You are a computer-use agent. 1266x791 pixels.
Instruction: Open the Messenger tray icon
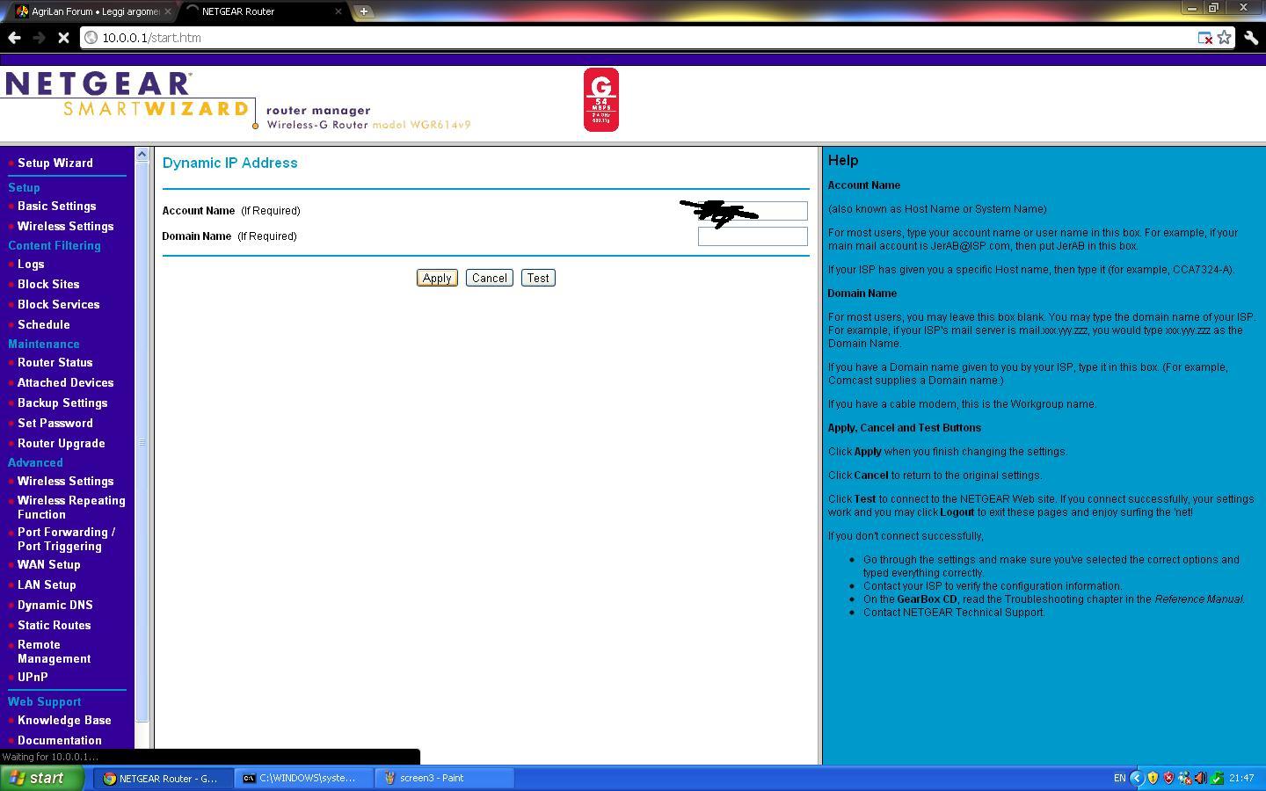(x=1184, y=778)
